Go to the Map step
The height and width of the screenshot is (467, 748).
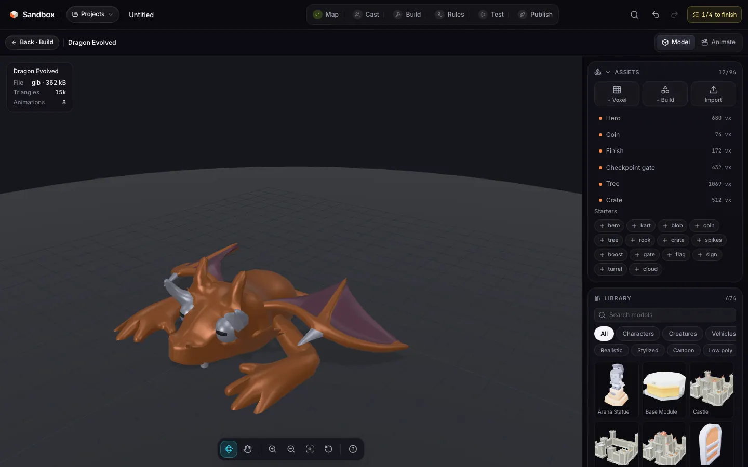(x=326, y=15)
